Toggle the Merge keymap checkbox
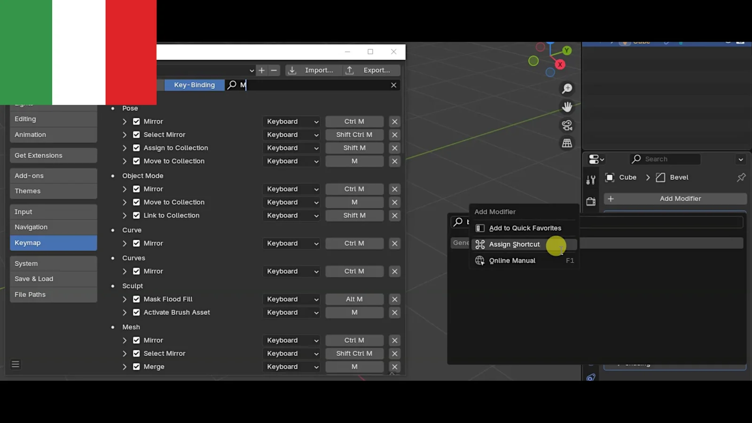The height and width of the screenshot is (423, 752). tap(136, 367)
